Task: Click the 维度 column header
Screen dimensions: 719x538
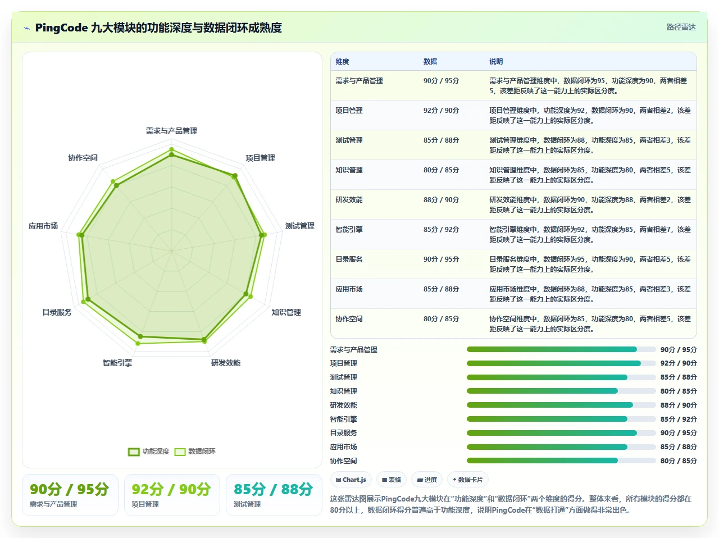Action: [x=342, y=62]
